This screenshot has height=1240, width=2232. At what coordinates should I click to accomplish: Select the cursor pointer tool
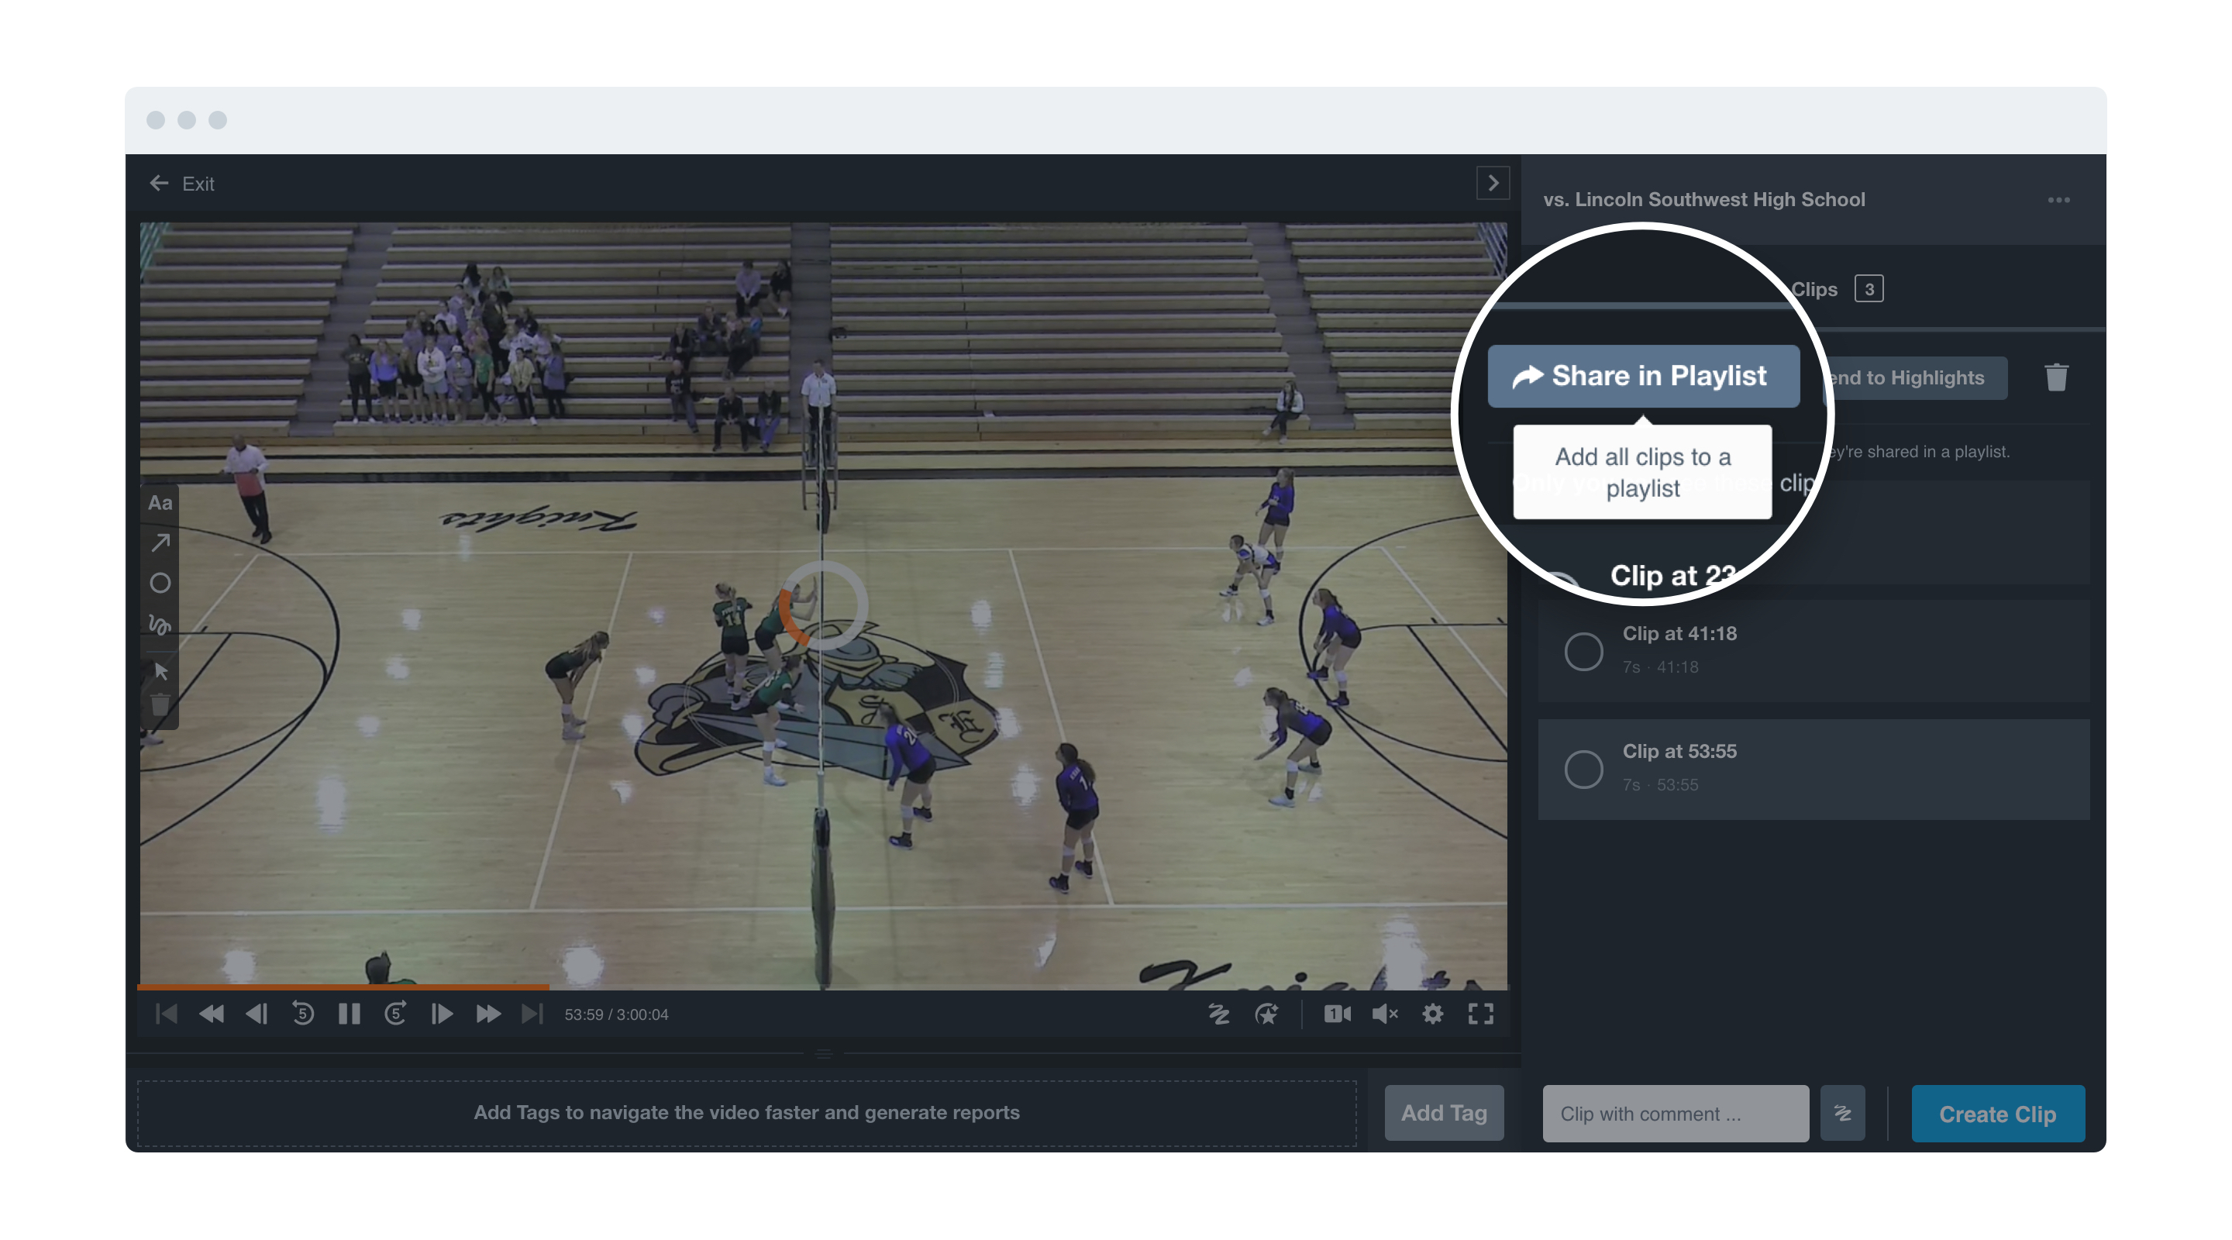coord(160,672)
